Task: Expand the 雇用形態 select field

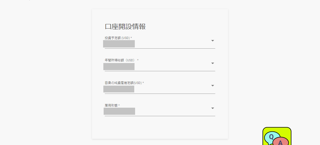Action: click(160, 110)
